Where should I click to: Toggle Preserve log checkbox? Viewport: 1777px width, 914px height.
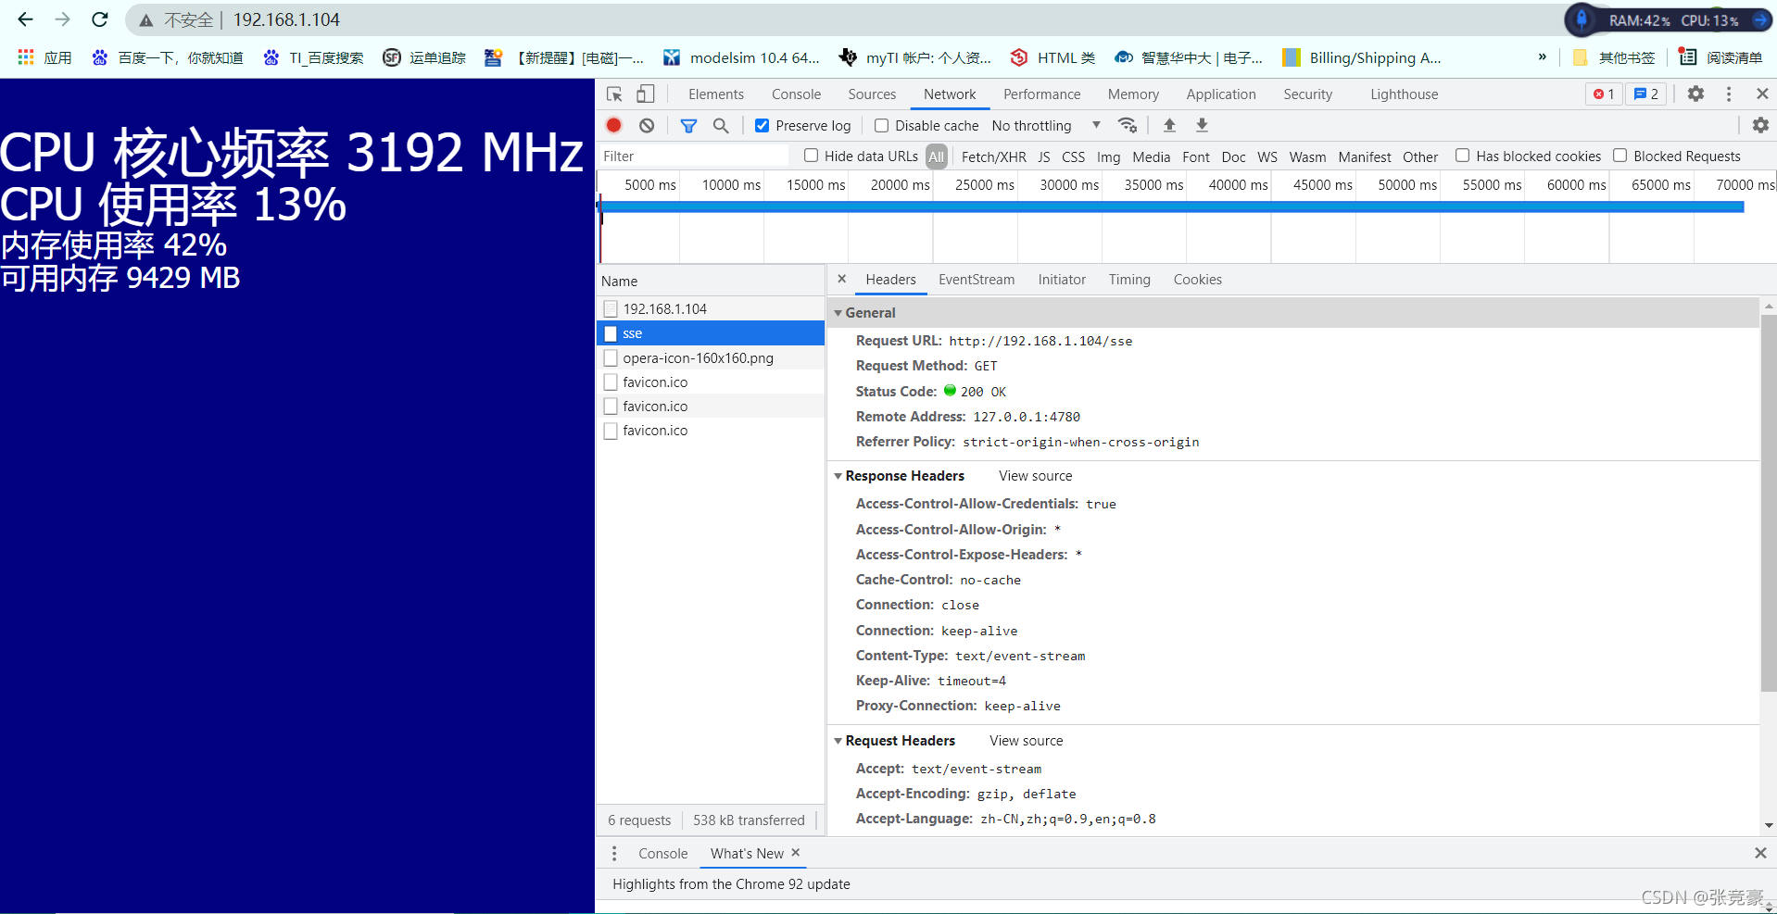[762, 125]
